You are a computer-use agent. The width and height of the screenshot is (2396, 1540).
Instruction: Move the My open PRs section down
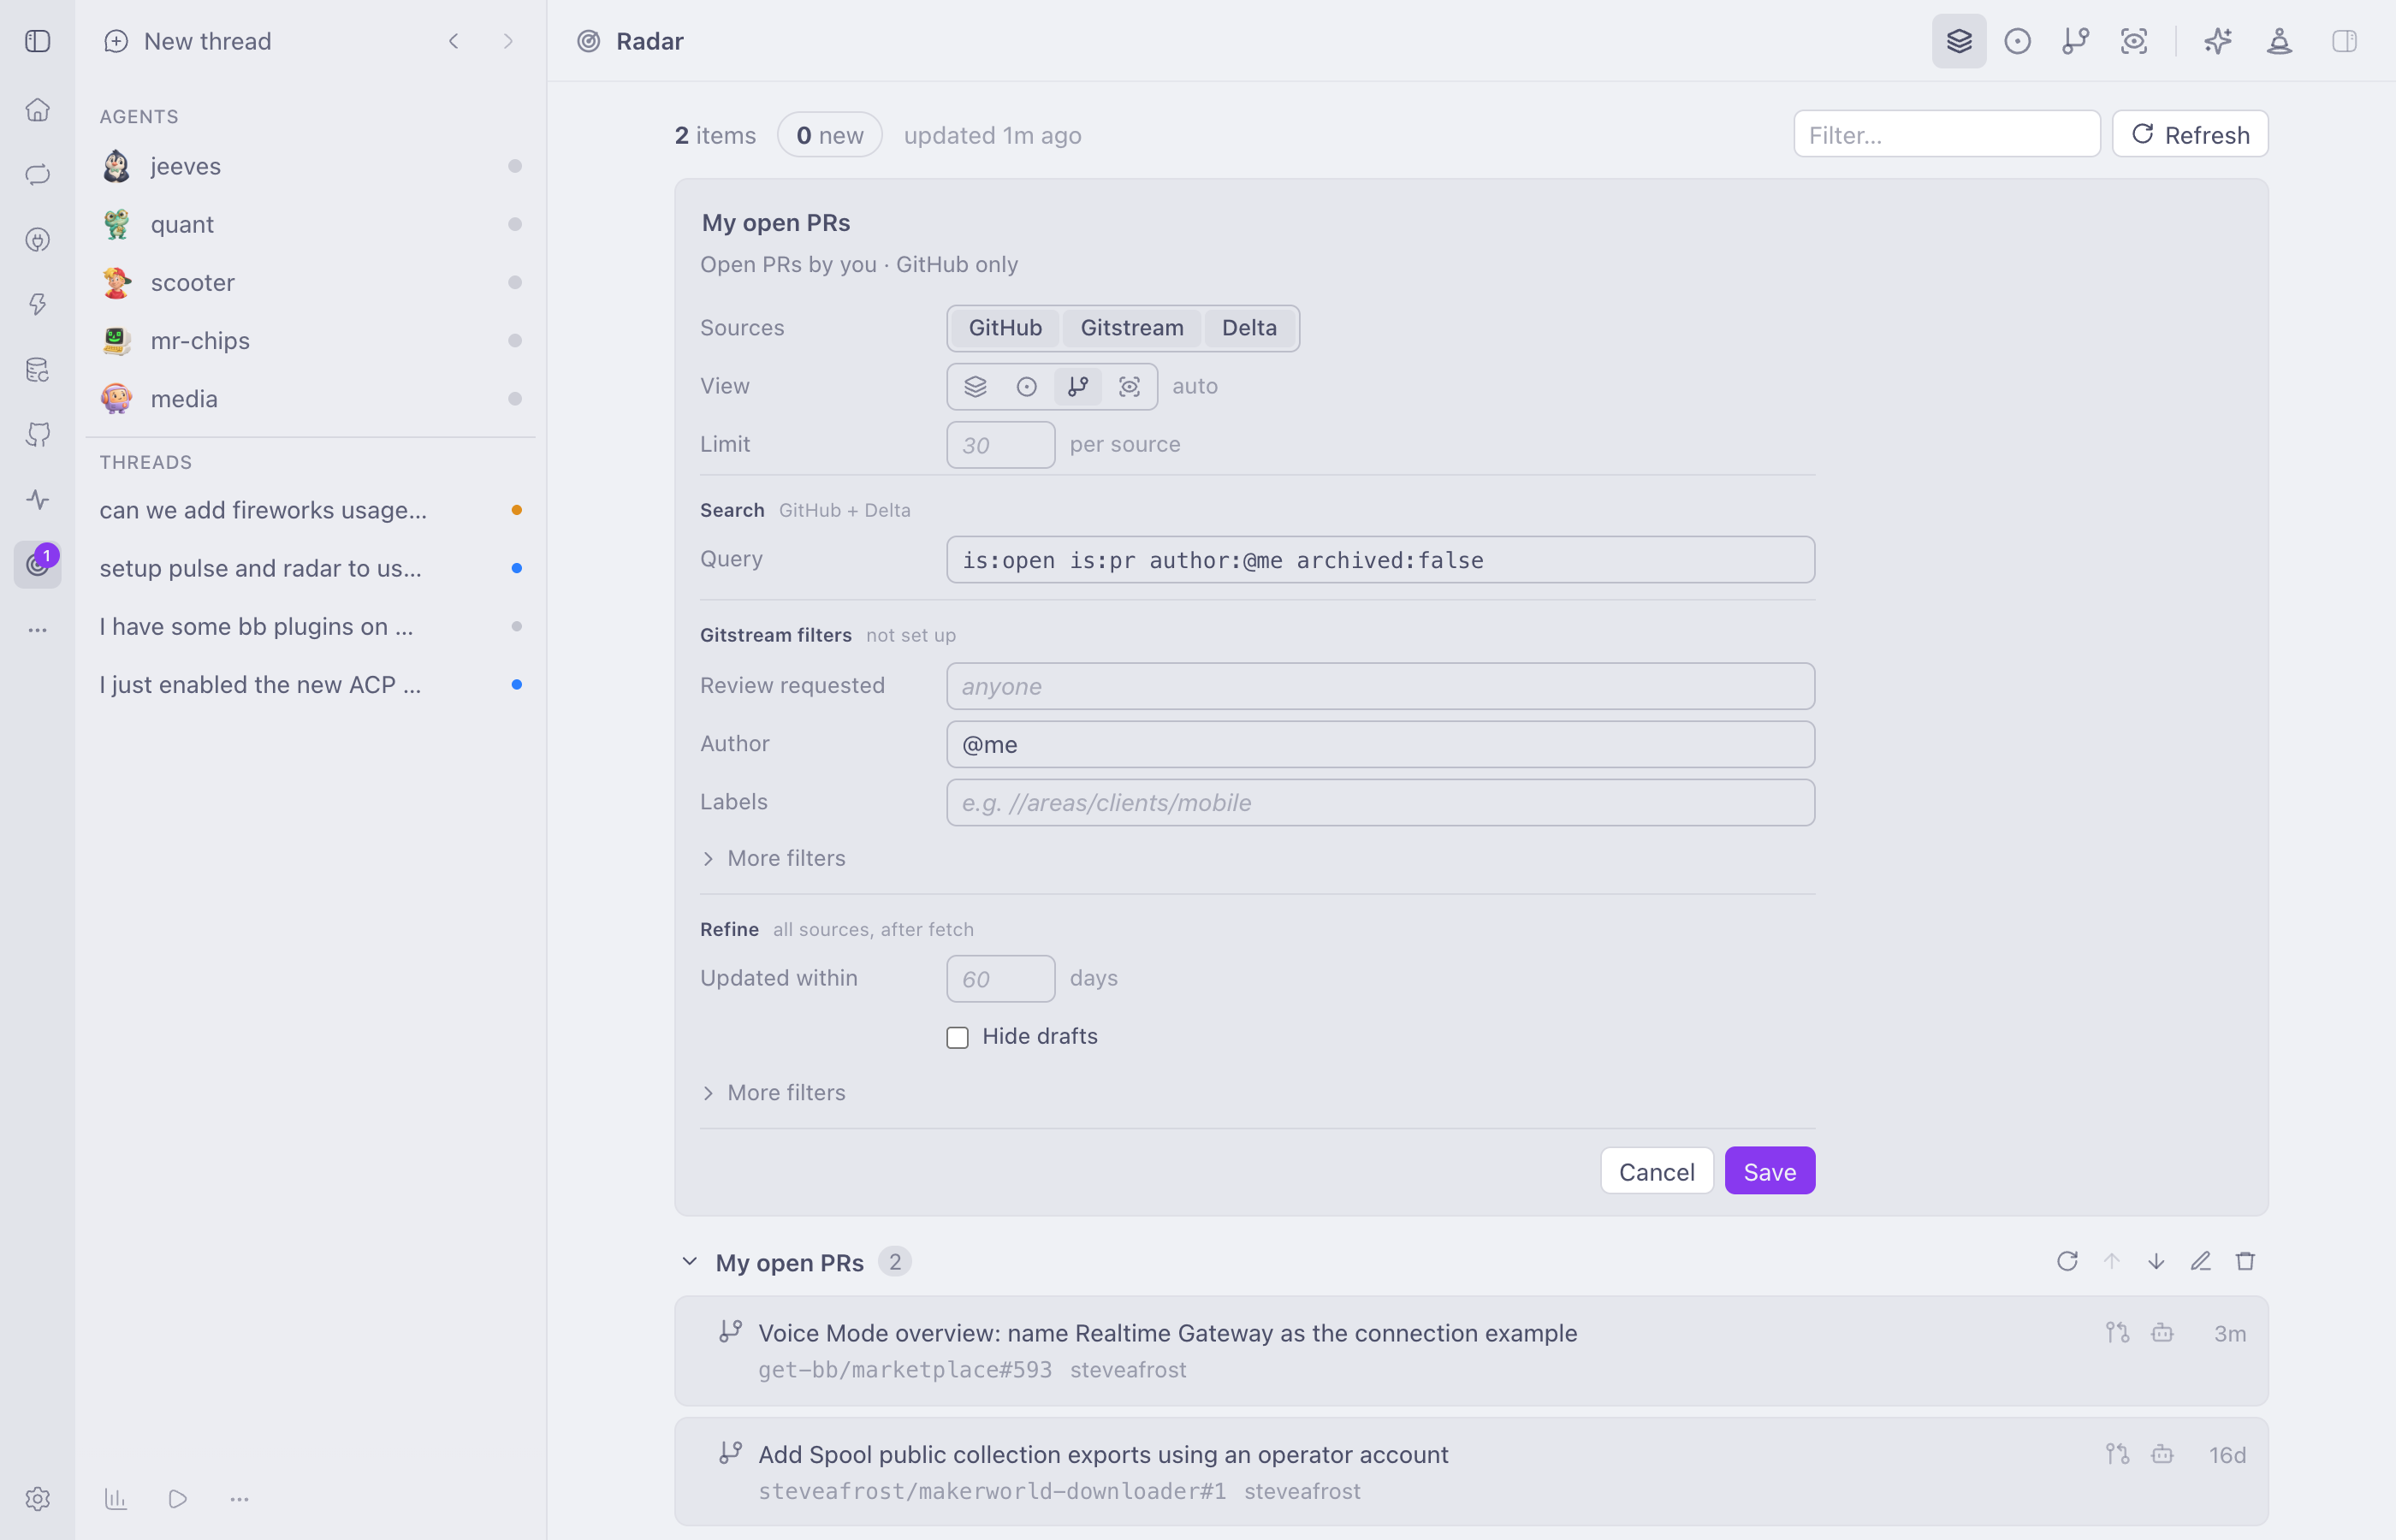[x=2156, y=1261]
